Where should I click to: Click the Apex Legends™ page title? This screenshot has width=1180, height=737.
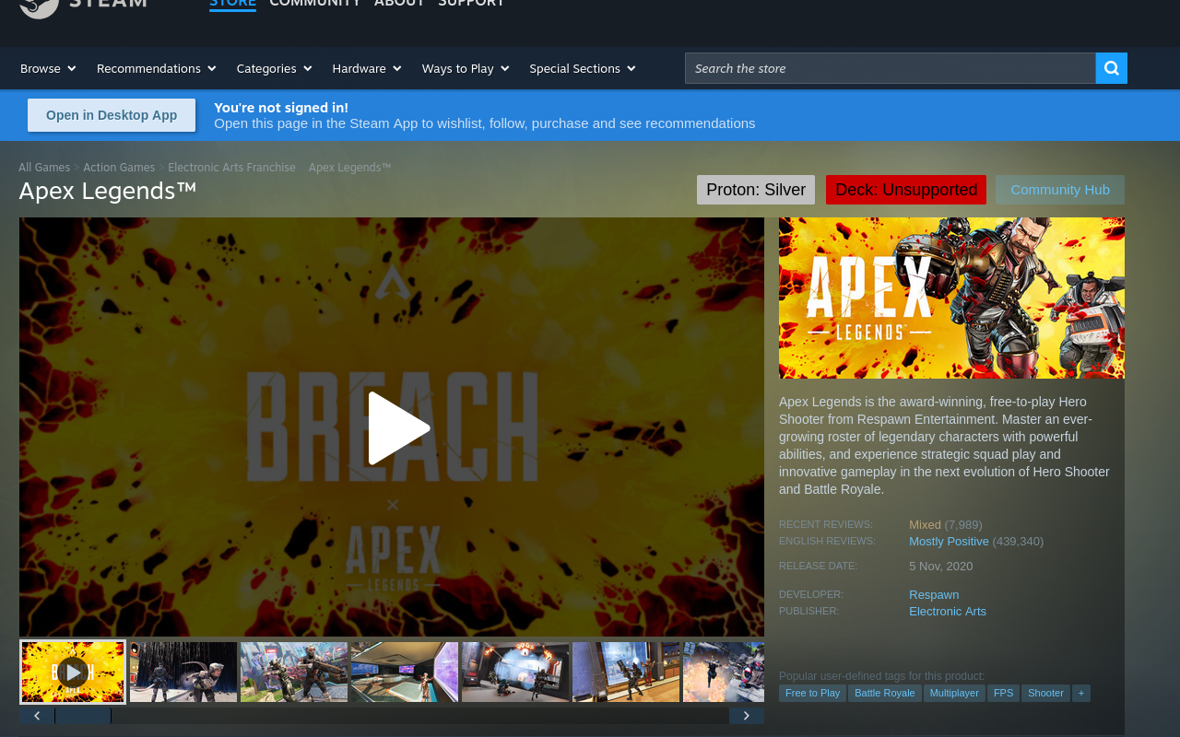coord(108,191)
